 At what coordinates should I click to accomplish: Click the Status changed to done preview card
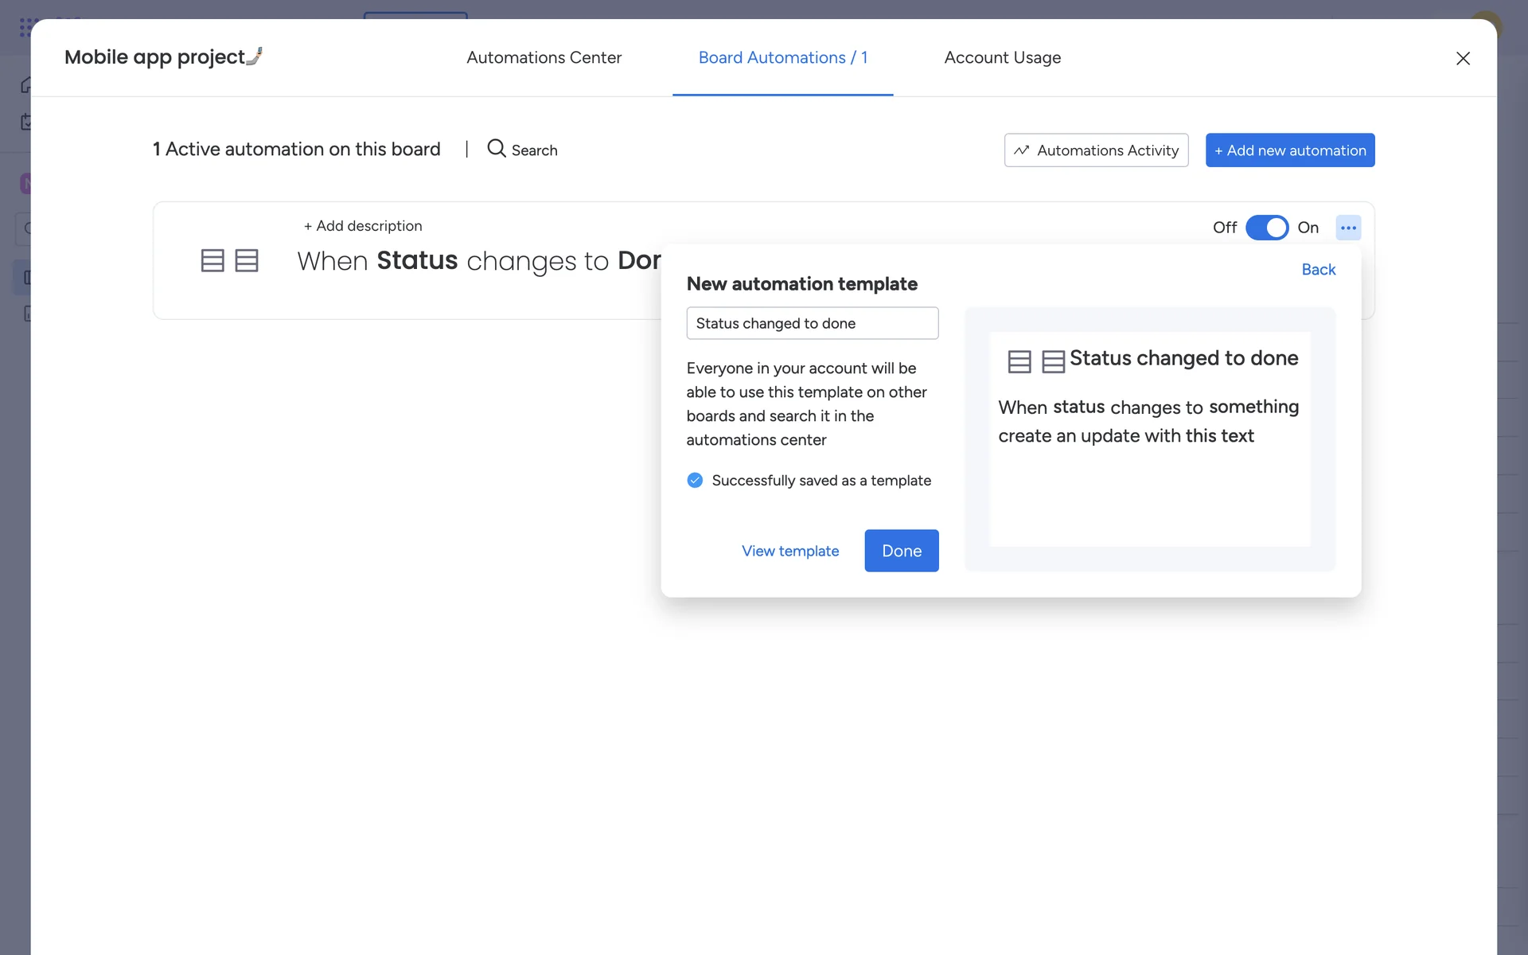[x=1149, y=439]
